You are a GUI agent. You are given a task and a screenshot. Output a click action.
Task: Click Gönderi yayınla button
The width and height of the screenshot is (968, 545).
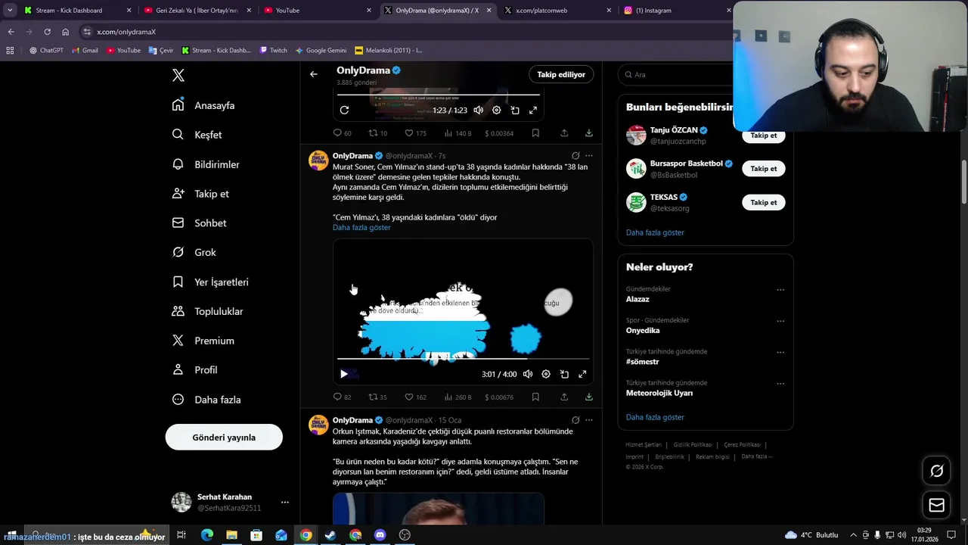click(x=224, y=437)
